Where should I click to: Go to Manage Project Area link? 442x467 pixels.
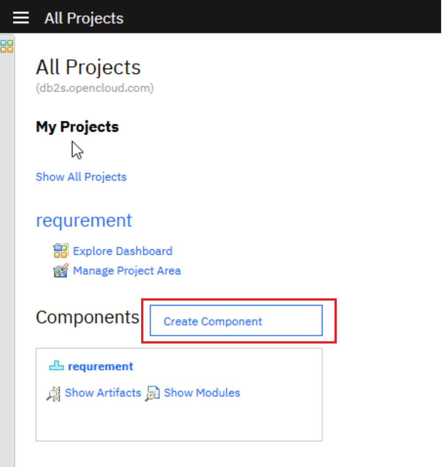click(127, 270)
